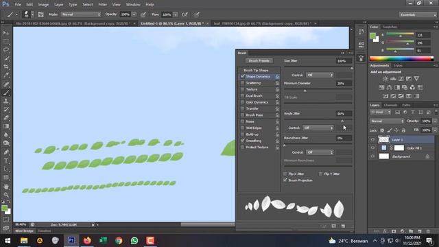Image resolution: width=439 pixels, height=247 pixels.
Task: Check the Flip X Jitter option
Action: pos(285,174)
